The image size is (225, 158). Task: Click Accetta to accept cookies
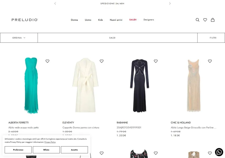coord(74,150)
